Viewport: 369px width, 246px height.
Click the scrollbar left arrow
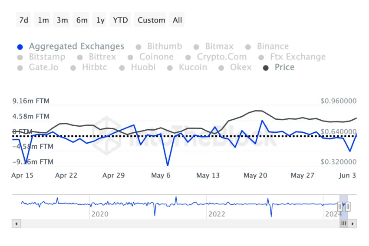pyautogui.click(x=16, y=224)
